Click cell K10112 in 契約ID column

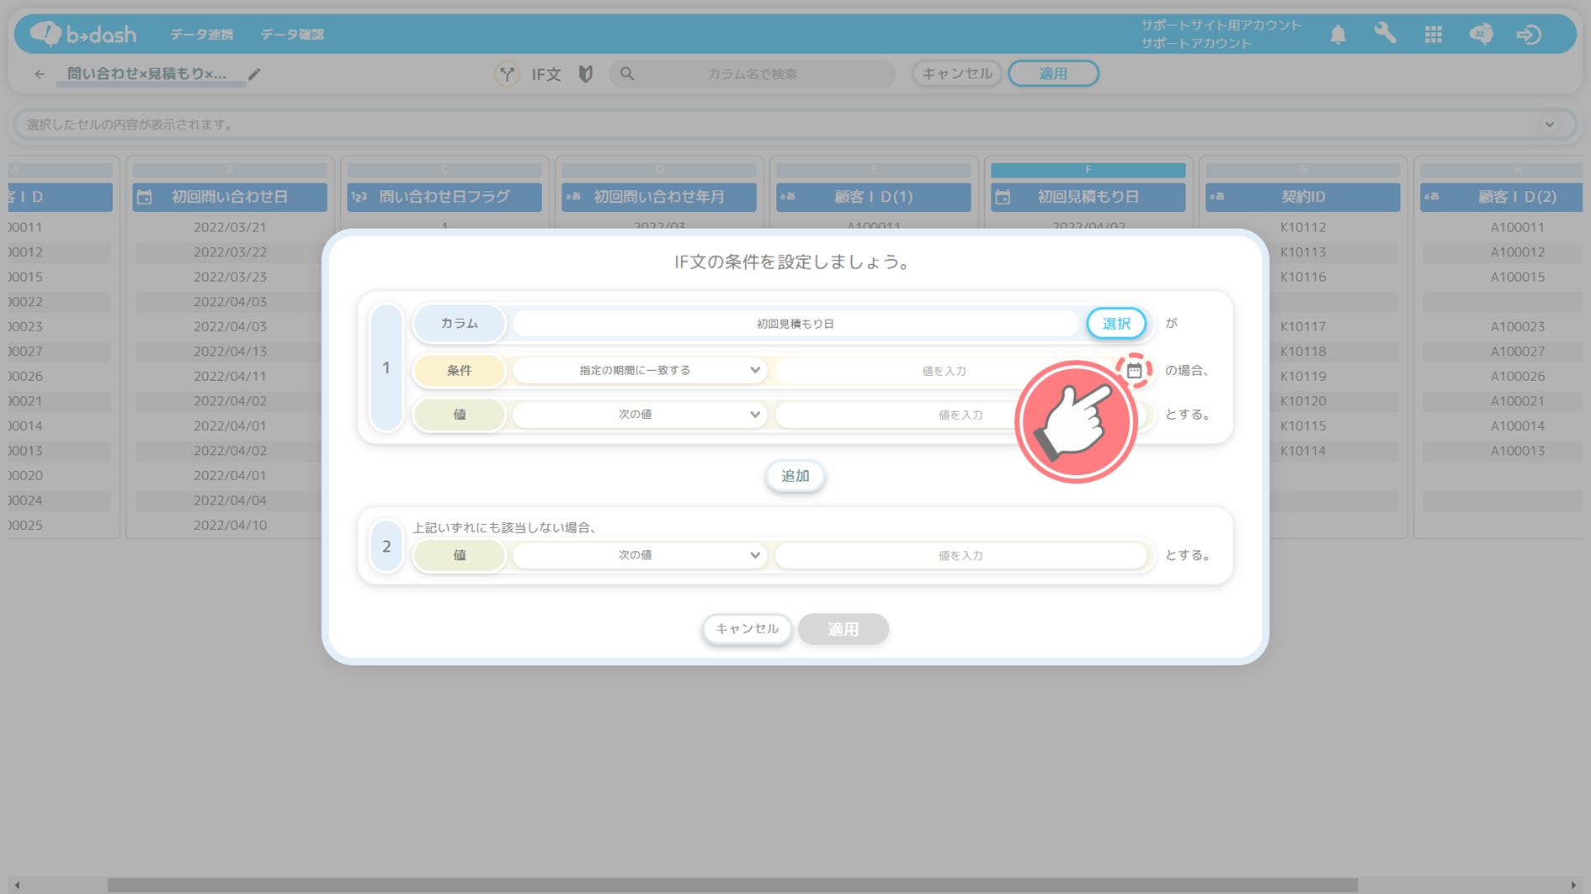click(1303, 227)
